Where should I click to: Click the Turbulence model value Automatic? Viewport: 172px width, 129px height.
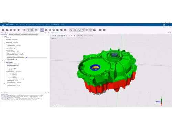point(19,45)
